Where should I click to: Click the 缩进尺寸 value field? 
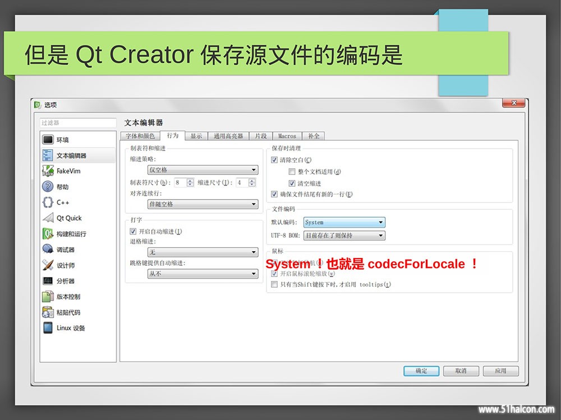click(242, 182)
